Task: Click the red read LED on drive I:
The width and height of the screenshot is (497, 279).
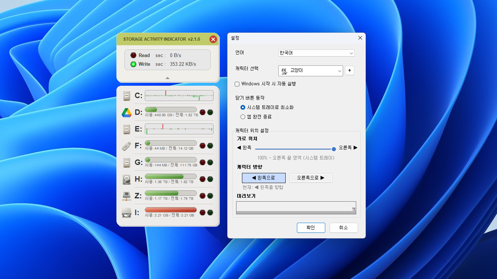Action: 203,213
